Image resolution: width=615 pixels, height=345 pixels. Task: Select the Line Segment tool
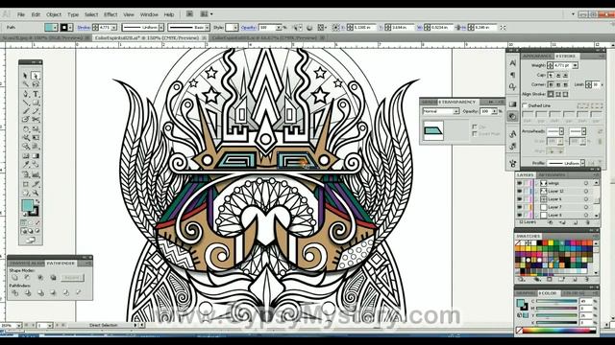click(26, 103)
